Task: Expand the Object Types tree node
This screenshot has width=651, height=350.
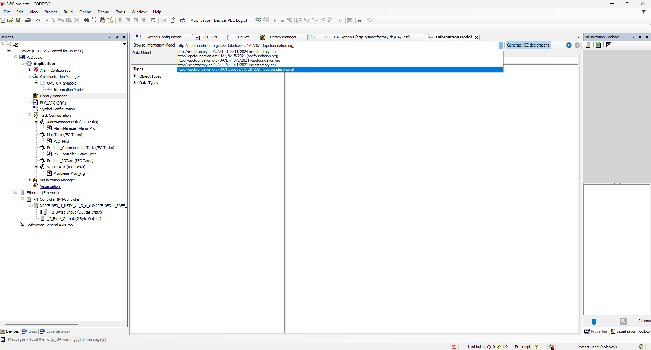Action: pyautogui.click(x=135, y=76)
